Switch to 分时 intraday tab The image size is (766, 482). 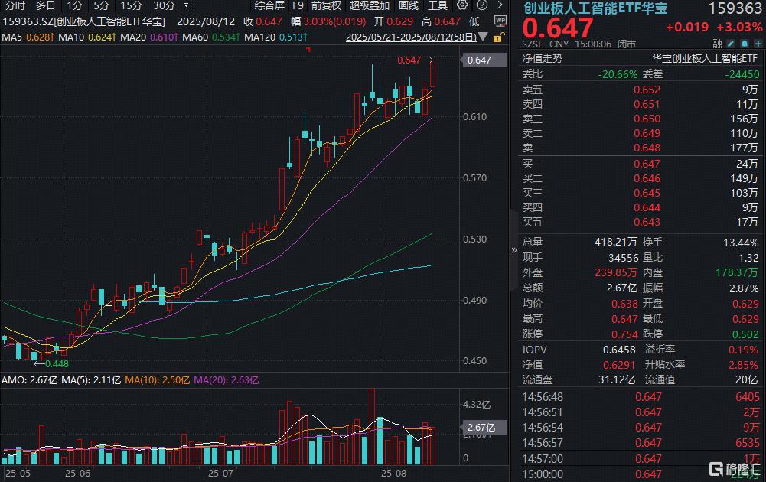pos(15,6)
